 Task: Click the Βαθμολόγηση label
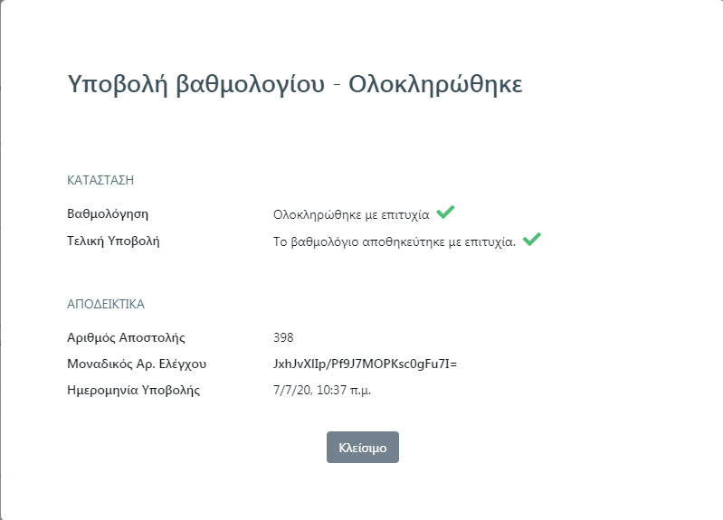(108, 214)
